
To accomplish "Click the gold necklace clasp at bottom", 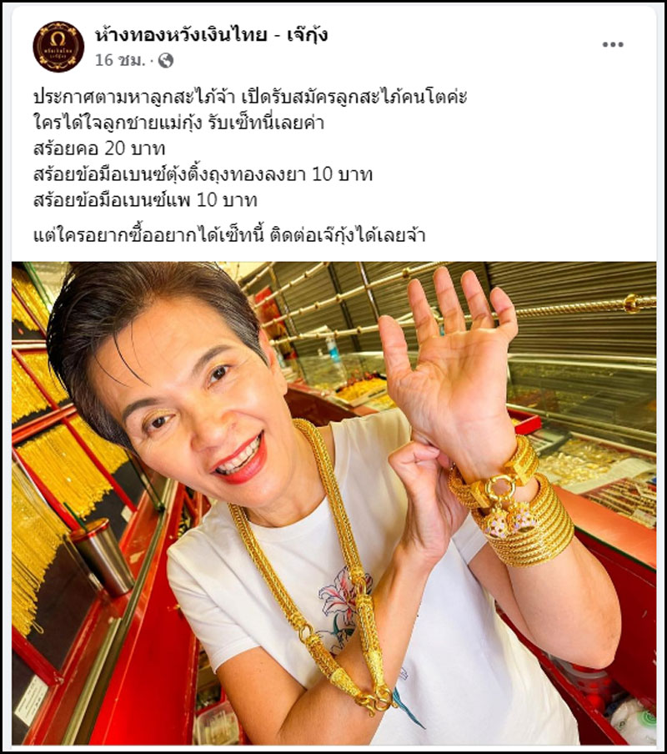I will click(375, 700).
